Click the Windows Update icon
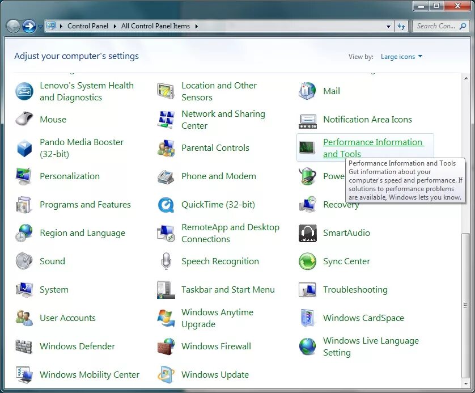Image resolution: width=475 pixels, height=393 pixels. pos(166,375)
